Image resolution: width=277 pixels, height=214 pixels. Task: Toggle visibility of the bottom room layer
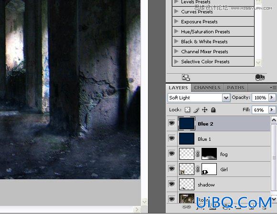point(171,199)
